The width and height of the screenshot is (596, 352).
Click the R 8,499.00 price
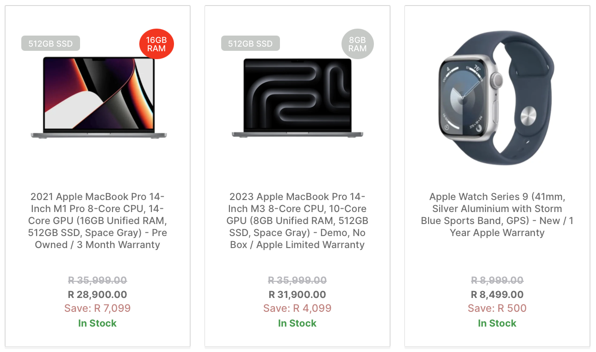pyautogui.click(x=497, y=294)
